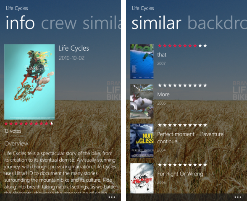Select the info tab heading
Screen dimensions: 247x201
click(x=20, y=23)
